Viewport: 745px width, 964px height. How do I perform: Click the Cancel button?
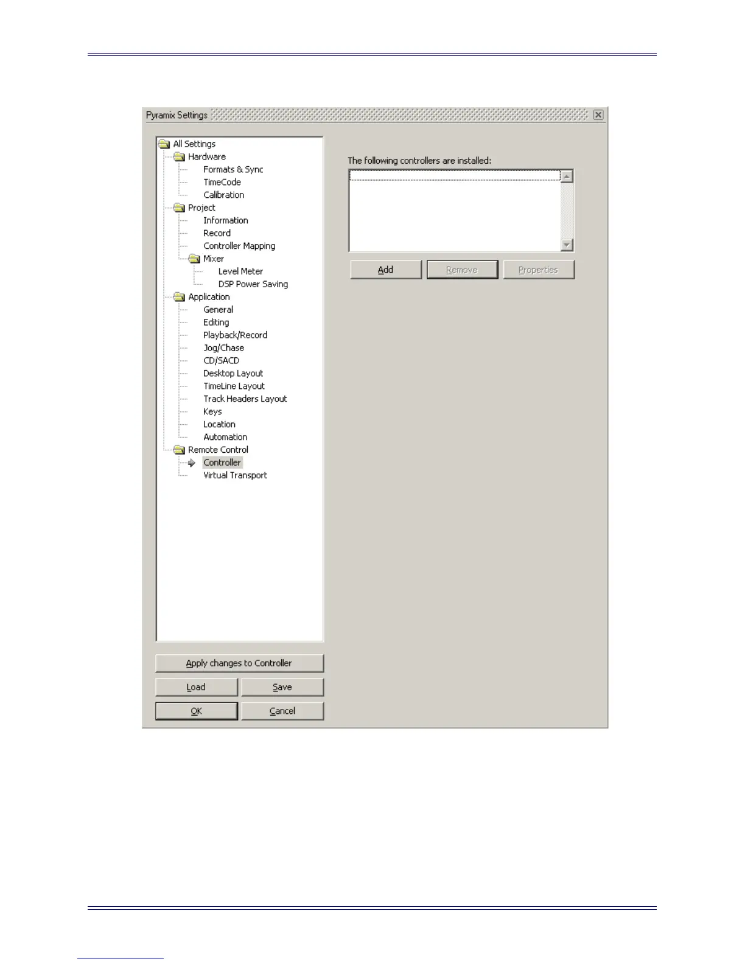282,711
